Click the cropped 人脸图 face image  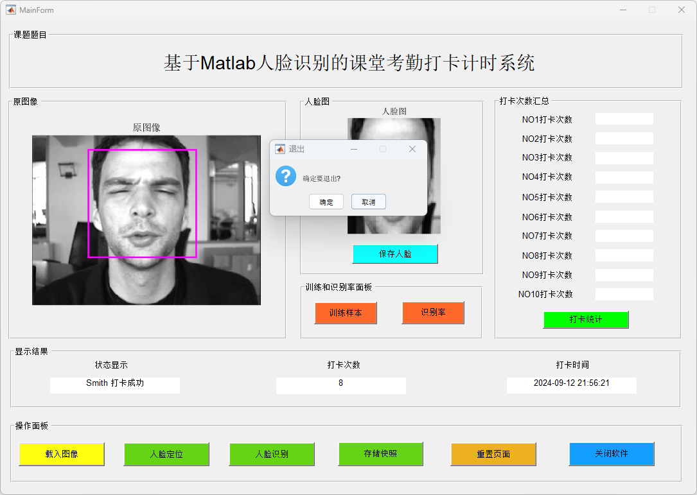(x=394, y=176)
